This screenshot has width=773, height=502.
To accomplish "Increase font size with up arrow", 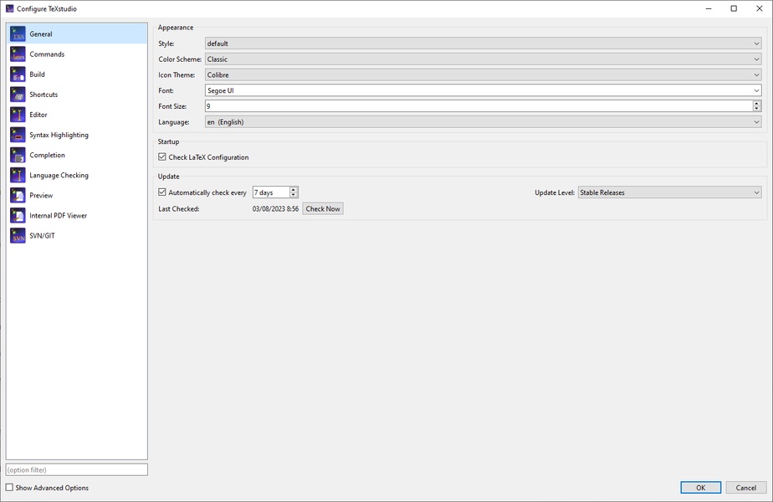I will [x=757, y=103].
